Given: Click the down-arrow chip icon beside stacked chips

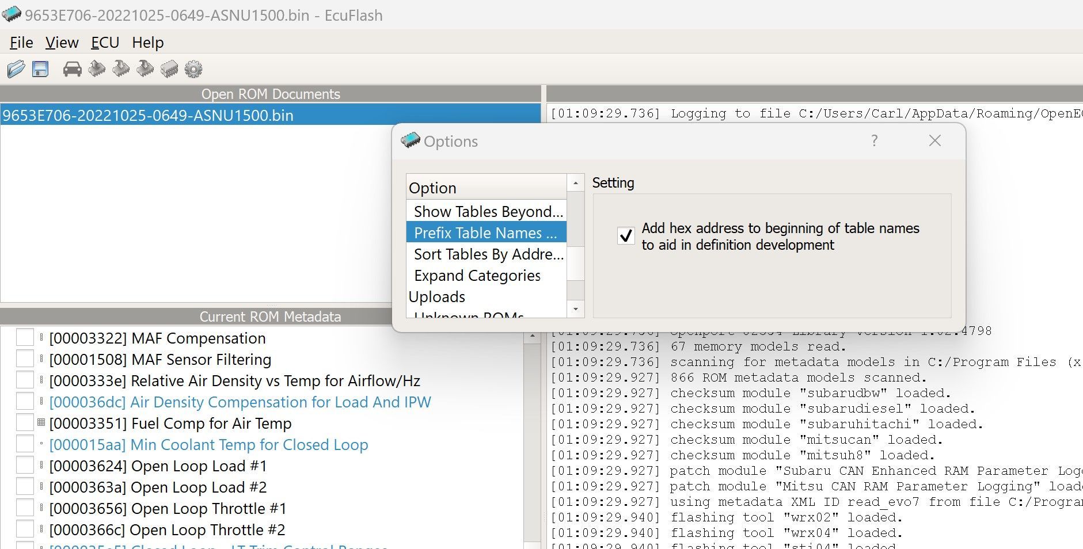Looking at the screenshot, I should click(x=145, y=70).
